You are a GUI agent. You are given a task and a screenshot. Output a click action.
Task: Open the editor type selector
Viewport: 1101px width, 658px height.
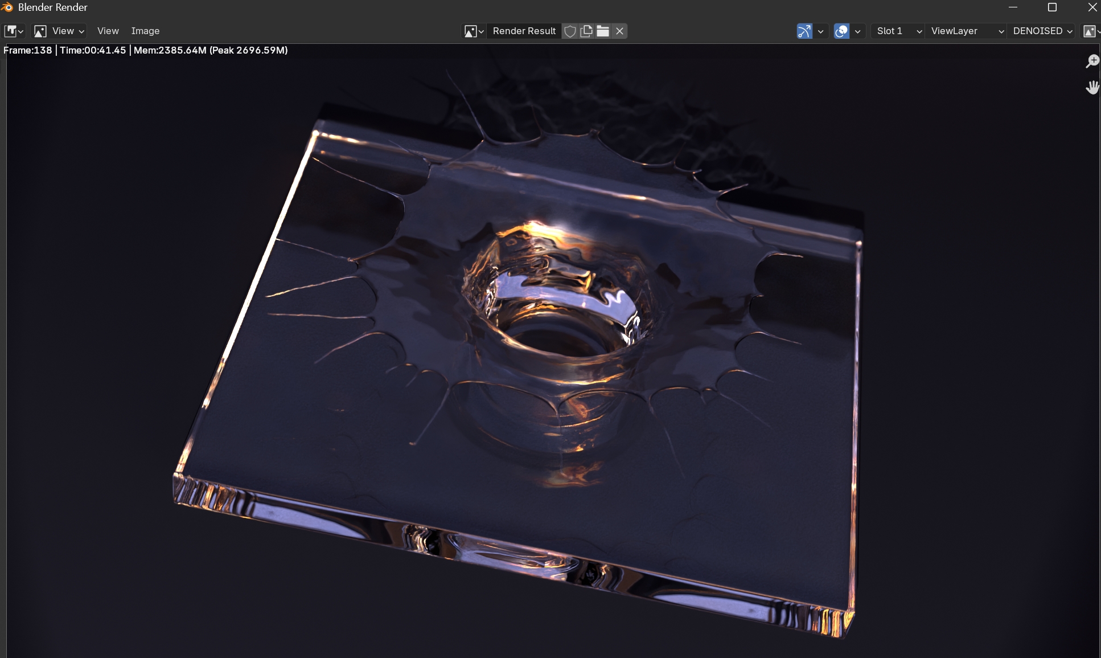[14, 31]
